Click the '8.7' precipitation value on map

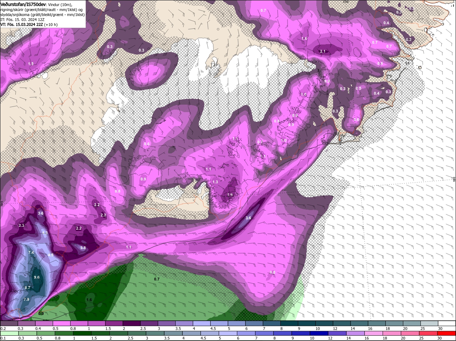(x=27, y=288)
